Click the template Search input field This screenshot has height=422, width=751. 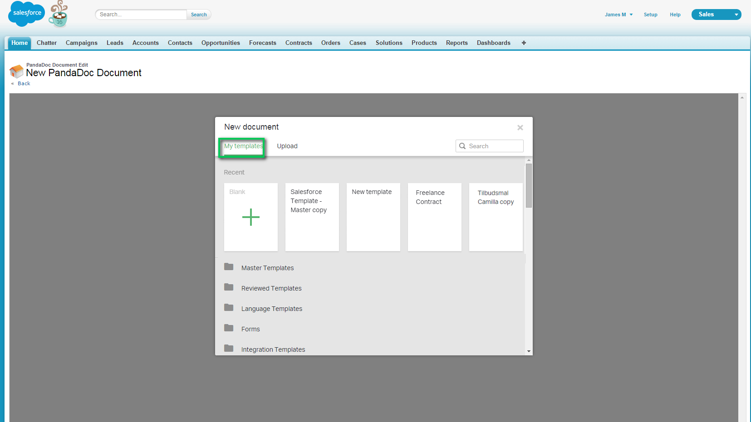tap(490, 146)
